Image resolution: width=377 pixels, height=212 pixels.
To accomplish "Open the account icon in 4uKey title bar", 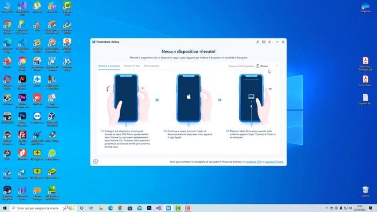I will [257, 42].
